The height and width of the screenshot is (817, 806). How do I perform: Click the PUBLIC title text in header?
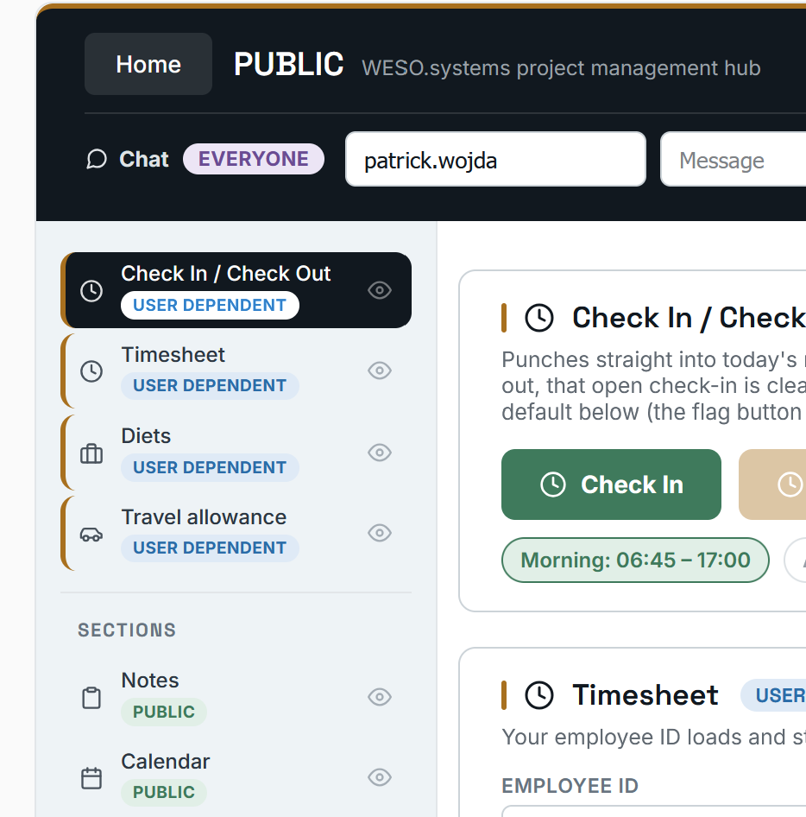(x=288, y=64)
